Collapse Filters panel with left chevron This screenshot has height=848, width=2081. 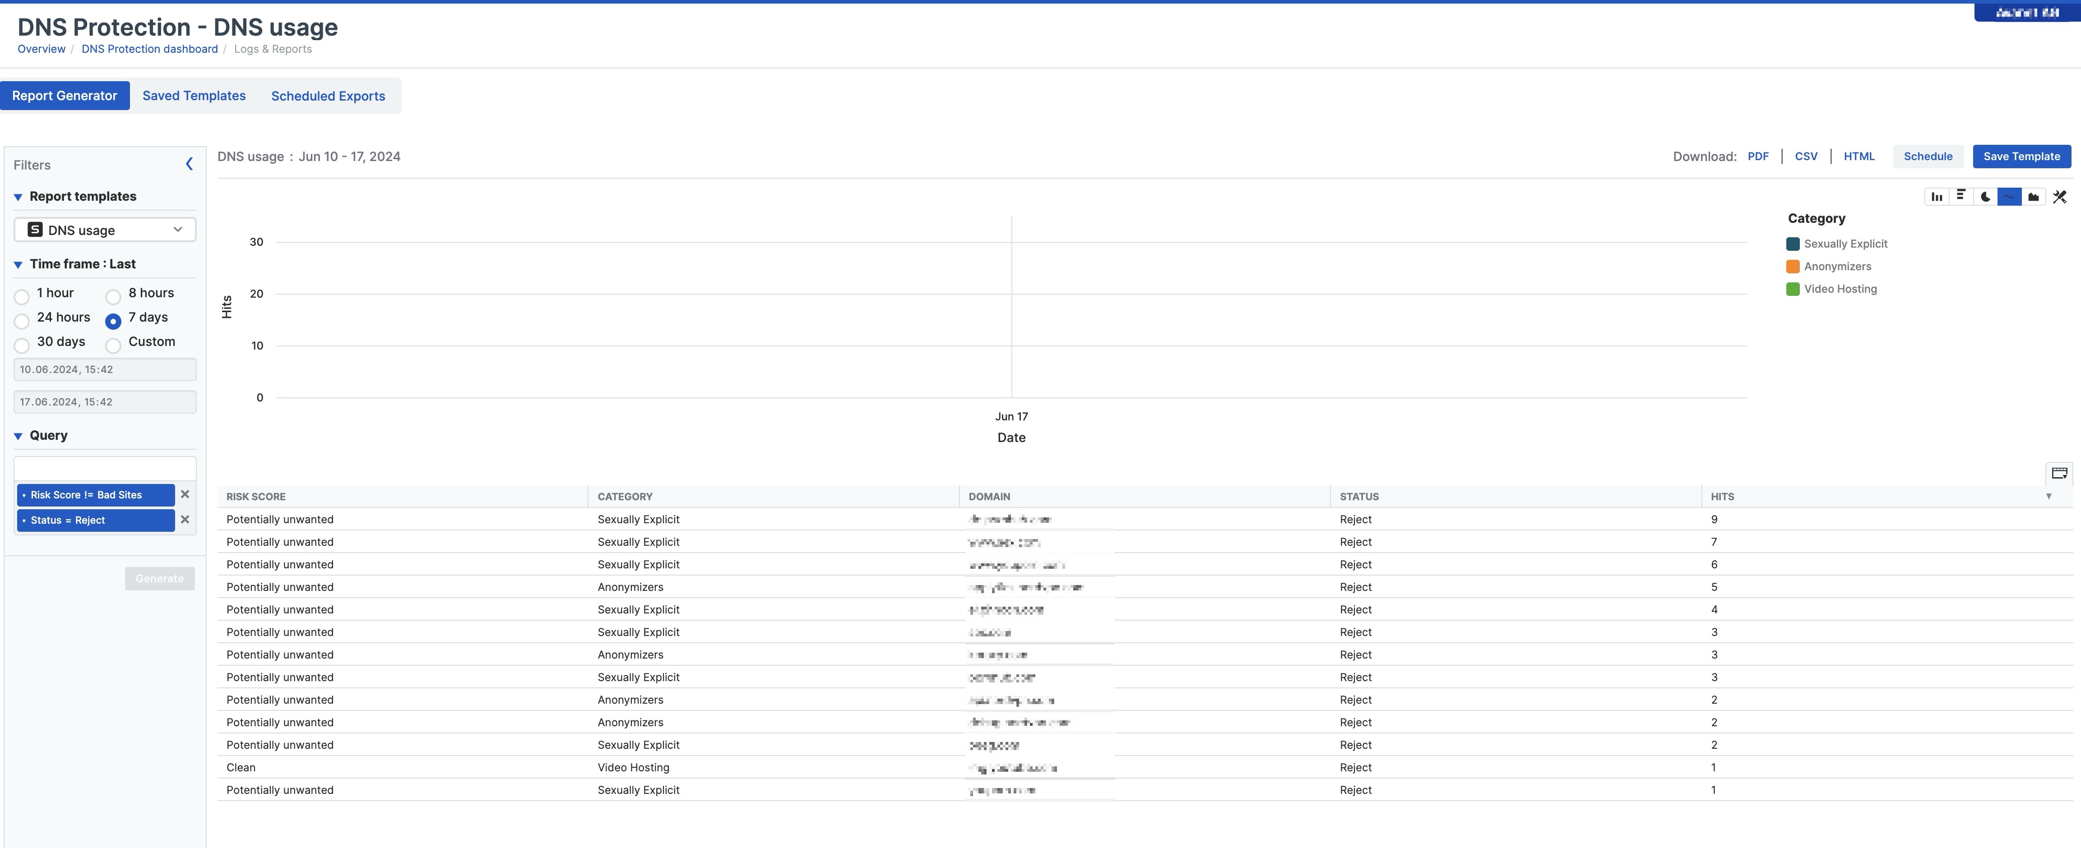(x=189, y=165)
